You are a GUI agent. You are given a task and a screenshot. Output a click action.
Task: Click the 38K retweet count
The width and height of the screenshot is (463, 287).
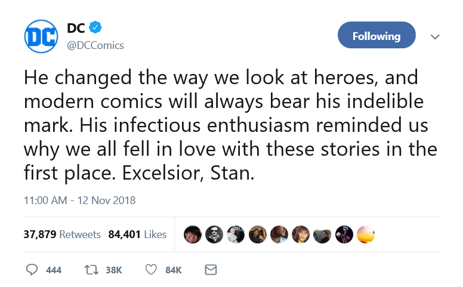coord(114,270)
